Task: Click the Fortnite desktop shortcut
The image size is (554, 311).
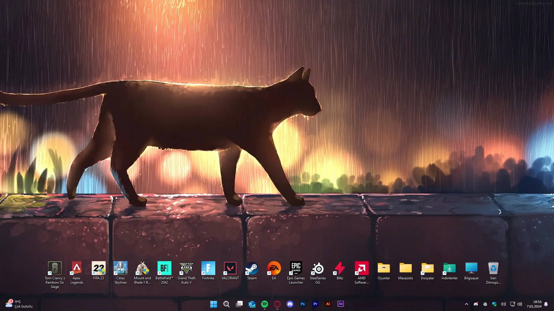Action: coord(208,270)
